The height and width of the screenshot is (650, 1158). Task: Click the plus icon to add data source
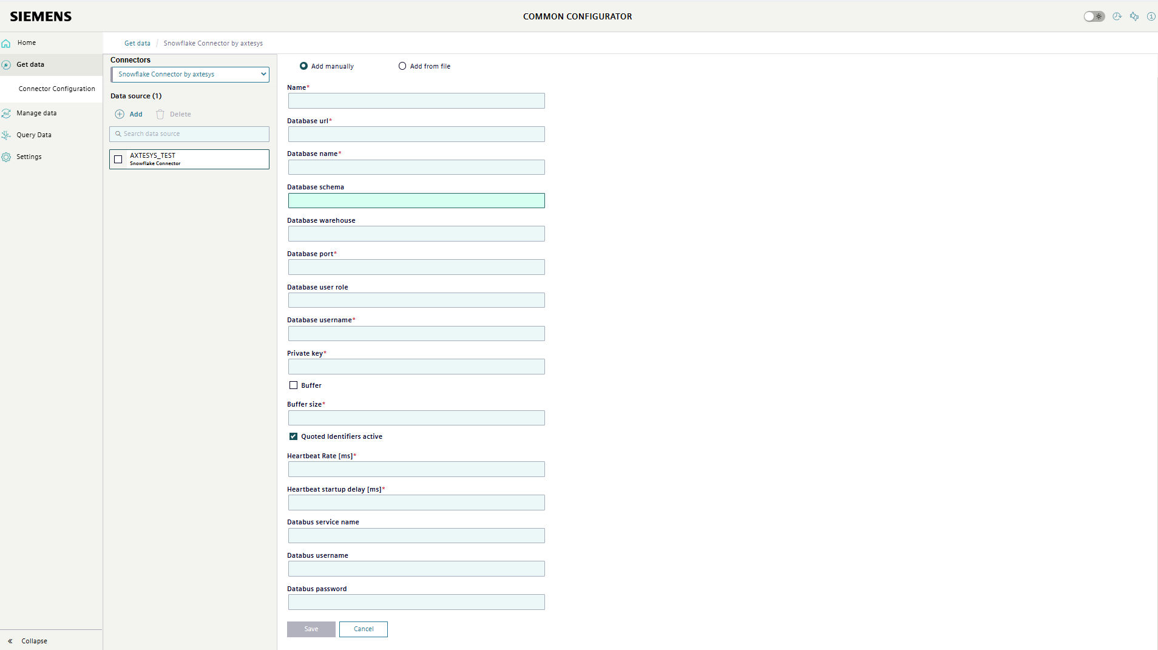pos(120,114)
